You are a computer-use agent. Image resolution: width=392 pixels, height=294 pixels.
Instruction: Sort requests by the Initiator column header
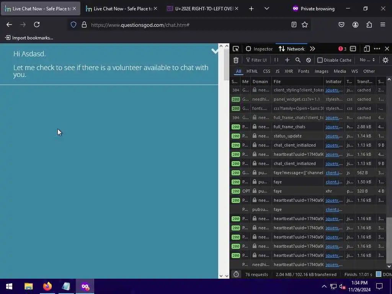[x=334, y=82]
